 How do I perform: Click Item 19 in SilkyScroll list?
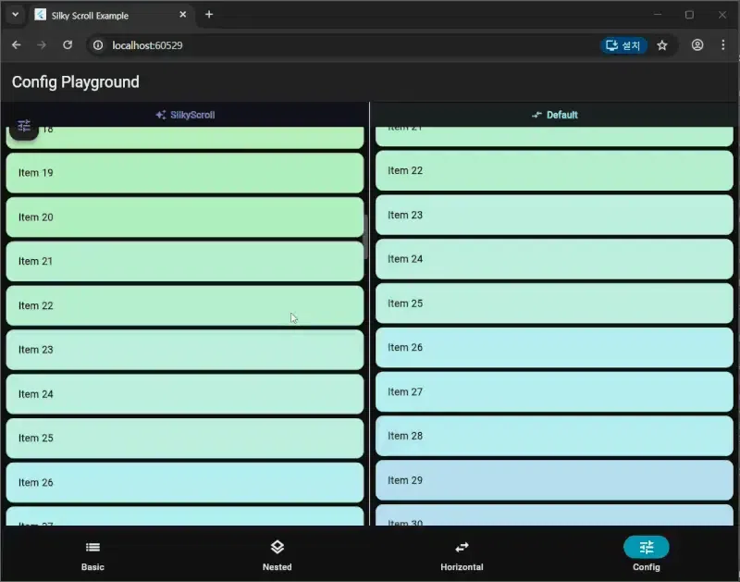pos(185,173)
